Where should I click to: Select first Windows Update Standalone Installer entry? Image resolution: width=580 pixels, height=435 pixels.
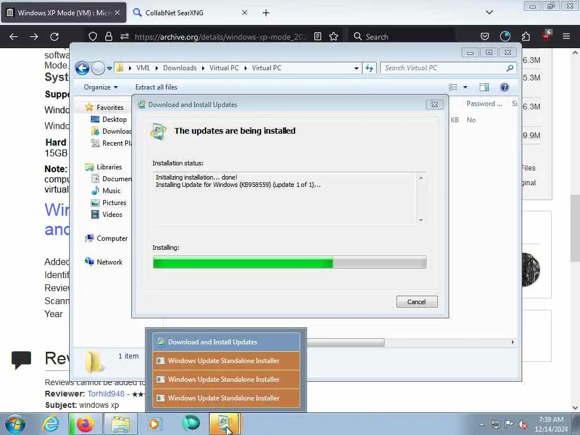[x=226, y=361]
